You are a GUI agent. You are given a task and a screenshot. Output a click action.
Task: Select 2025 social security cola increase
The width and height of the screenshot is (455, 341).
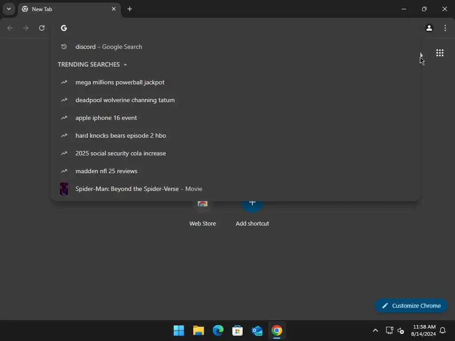click(235, 153)
